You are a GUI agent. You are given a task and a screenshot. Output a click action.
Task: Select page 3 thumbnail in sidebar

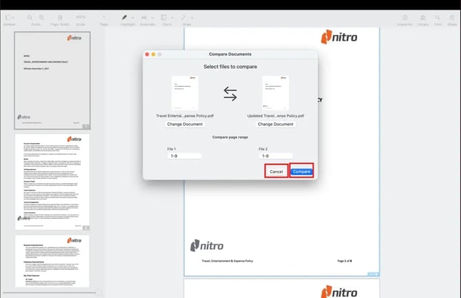(x=52, y=262)
